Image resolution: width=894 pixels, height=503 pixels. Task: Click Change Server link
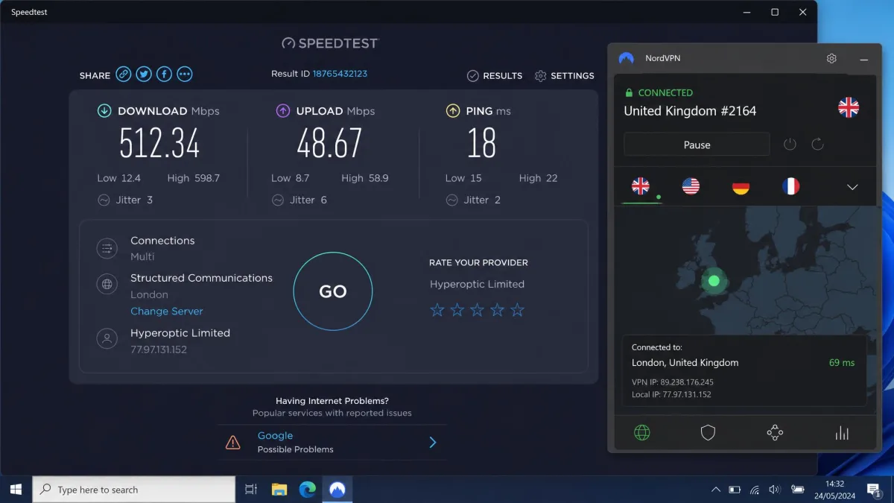point(167,311)
